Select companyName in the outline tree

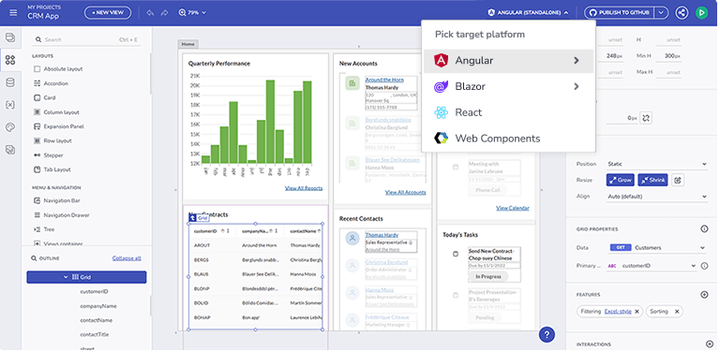pos(98,306)
